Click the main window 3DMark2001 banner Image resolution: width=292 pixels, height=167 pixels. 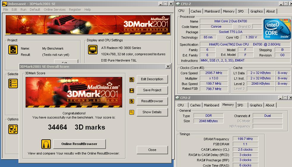[88, 25]
